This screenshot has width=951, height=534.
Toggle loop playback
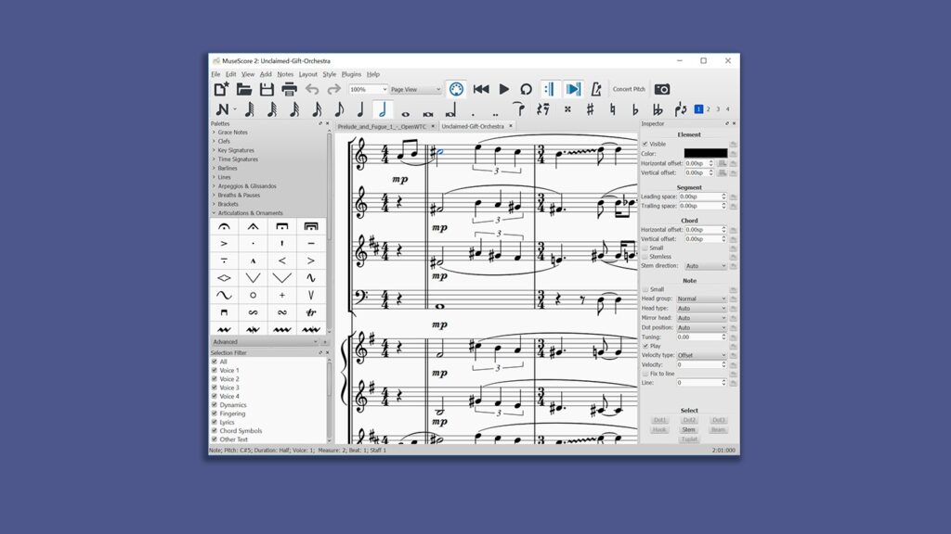click(526, 89)
